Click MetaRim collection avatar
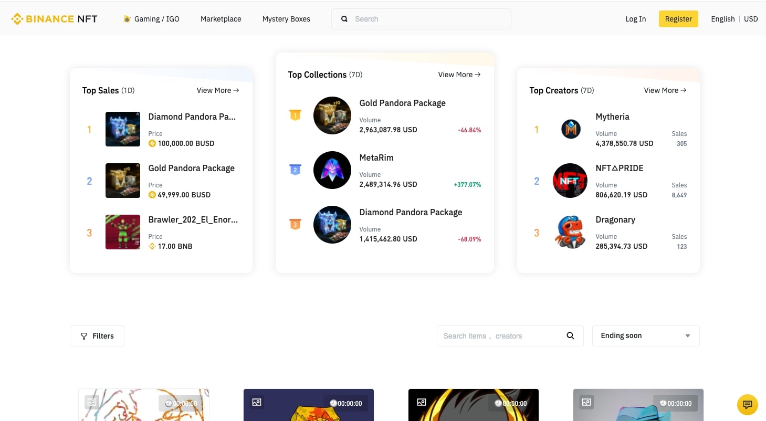This screenshot has width=766, height=421. click(x=332, y=170)
